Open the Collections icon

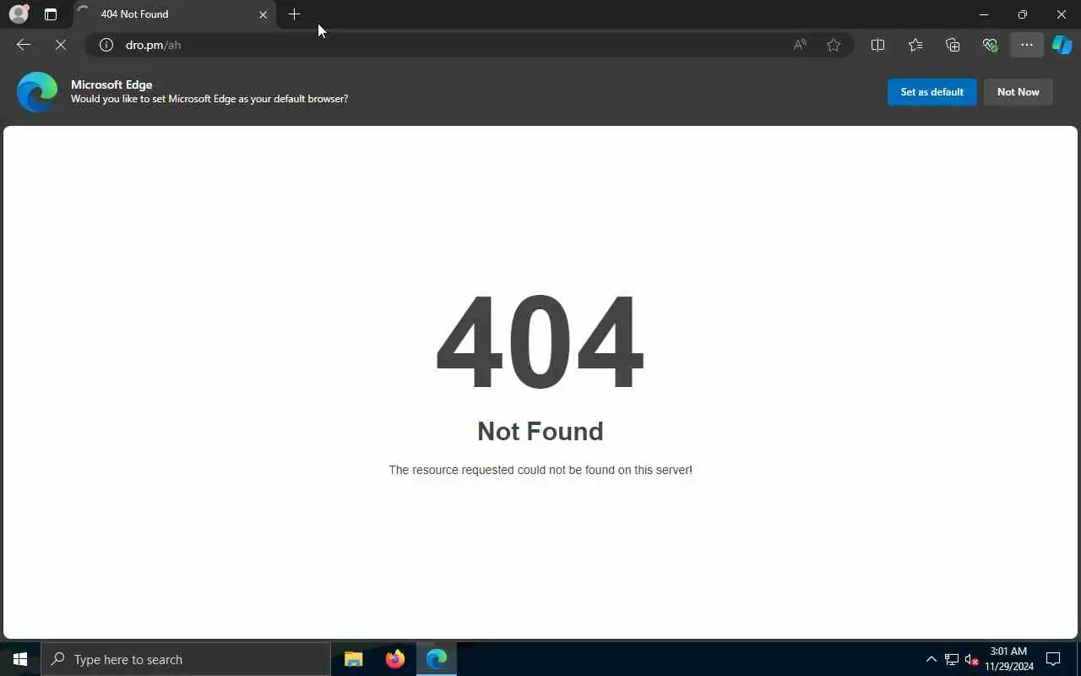click(953, 45)
